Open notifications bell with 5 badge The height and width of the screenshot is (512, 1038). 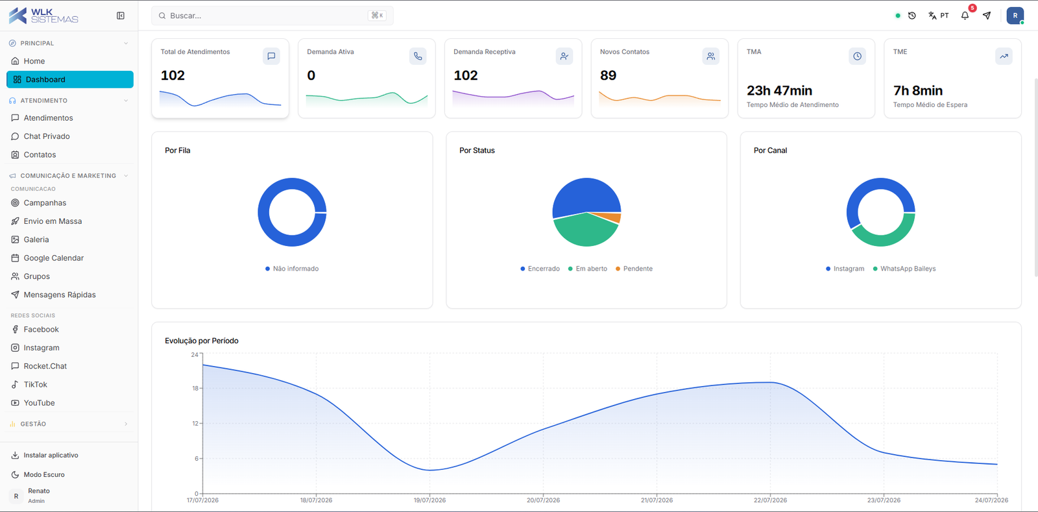click(x=965, y=16)
